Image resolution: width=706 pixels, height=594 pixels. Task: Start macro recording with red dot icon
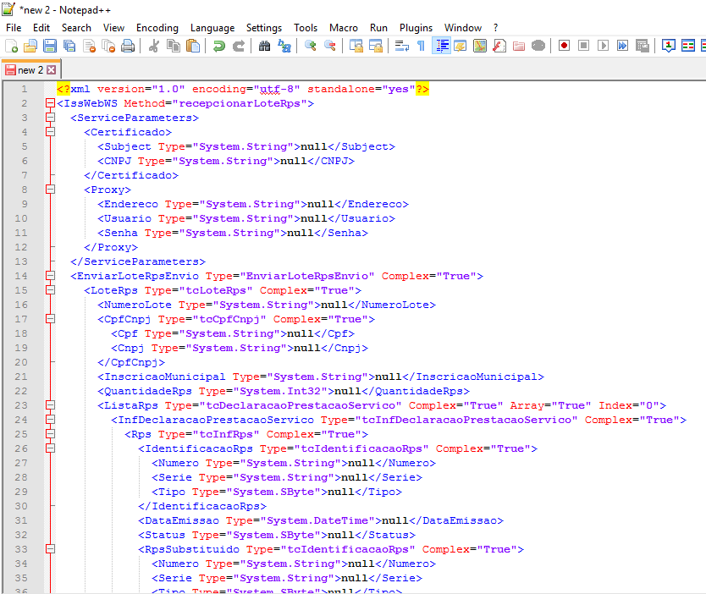point(564,46)
